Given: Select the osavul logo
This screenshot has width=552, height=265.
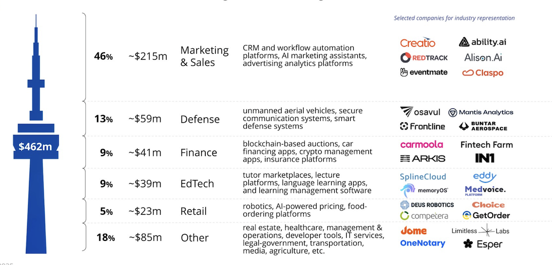Looking at the screenshot, I should [x=421, y=112].
